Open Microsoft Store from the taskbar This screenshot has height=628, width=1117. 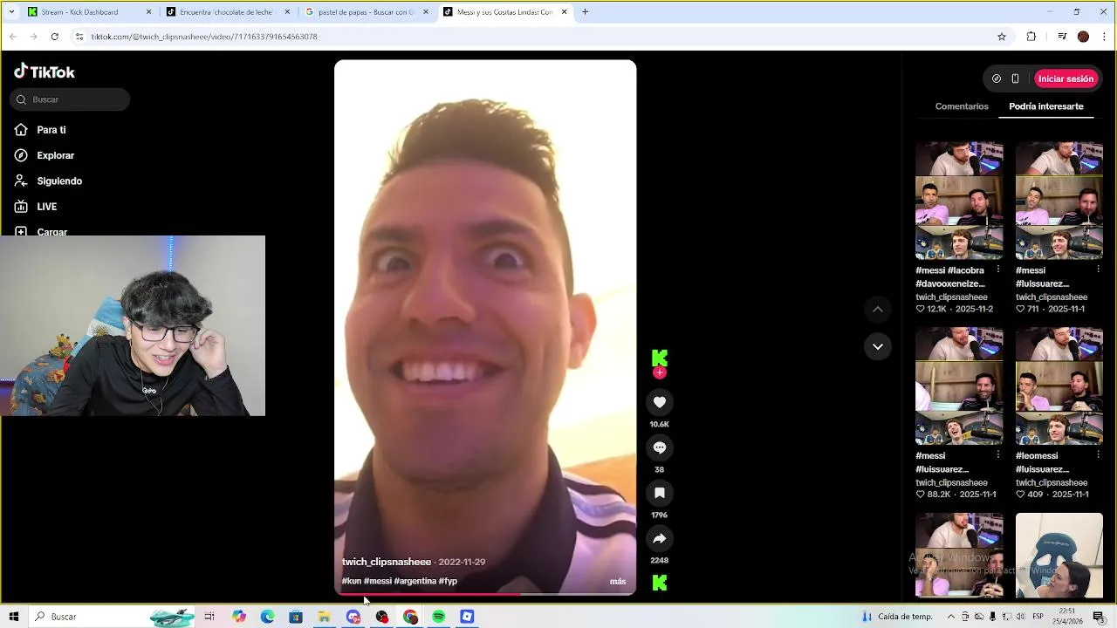coord(296,617)
